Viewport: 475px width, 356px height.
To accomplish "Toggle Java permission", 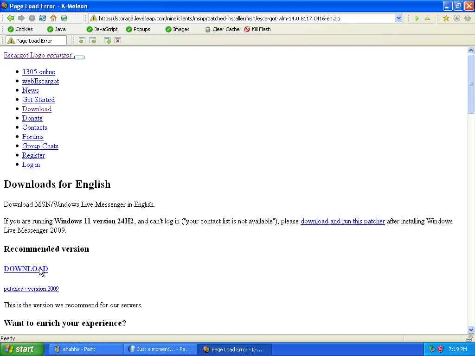I will (56, 29).
